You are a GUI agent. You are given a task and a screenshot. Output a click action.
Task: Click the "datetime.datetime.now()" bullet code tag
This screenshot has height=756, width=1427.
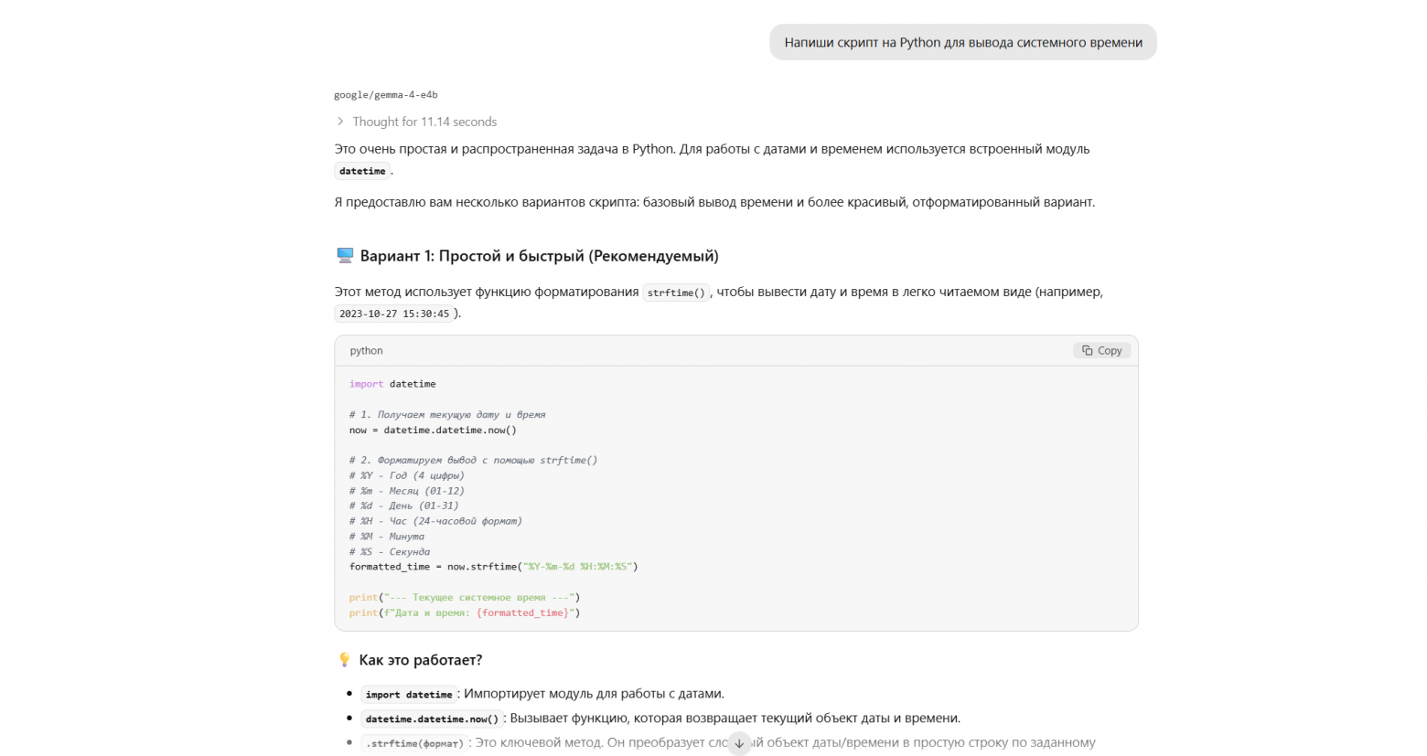[432, 719]
